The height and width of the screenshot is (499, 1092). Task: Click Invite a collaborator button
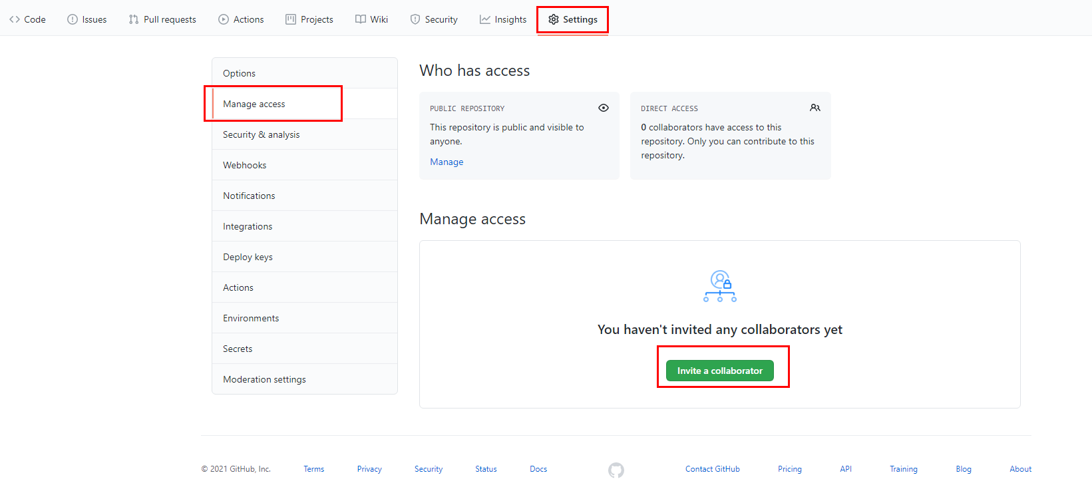tap(720, 371)
